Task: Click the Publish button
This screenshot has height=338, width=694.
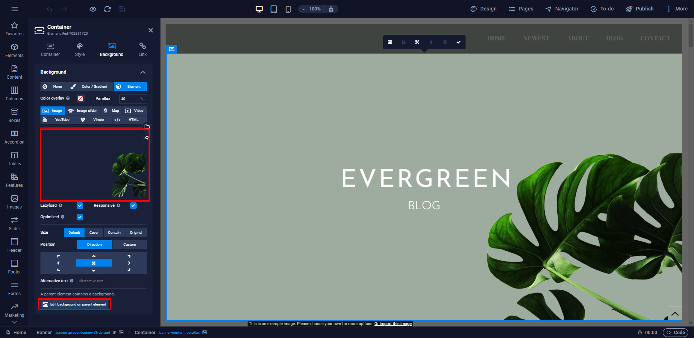Action: tap(640, 9)
